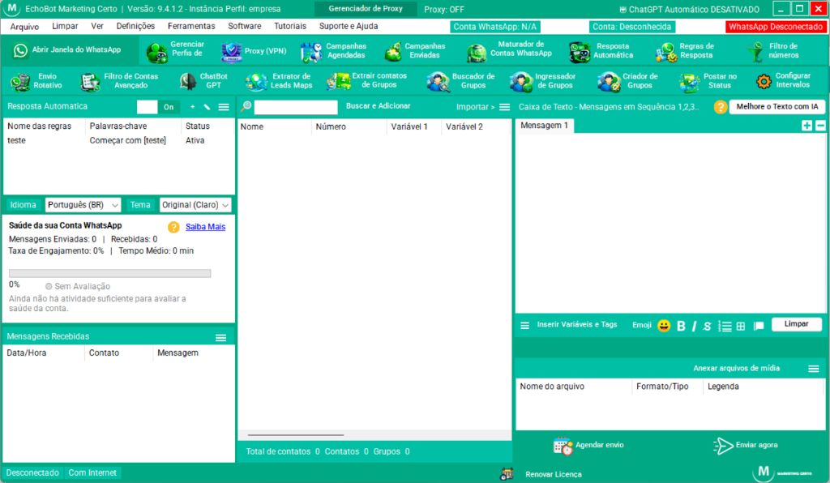Open Suporte e Ajuda menu
This screenshot has width=830, height=483.
(349, 26)
